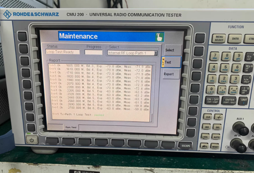Screen dimensions: 254x173
Task: Tap the backspace arrow control key
Action: click(x=218, y=117)
